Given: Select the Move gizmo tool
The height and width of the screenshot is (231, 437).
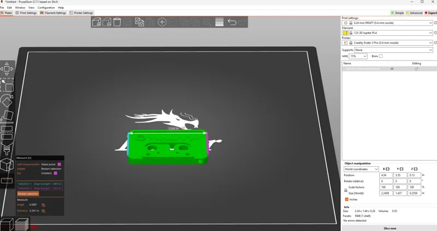Looking at the screenshot, I should pos(7,69).
